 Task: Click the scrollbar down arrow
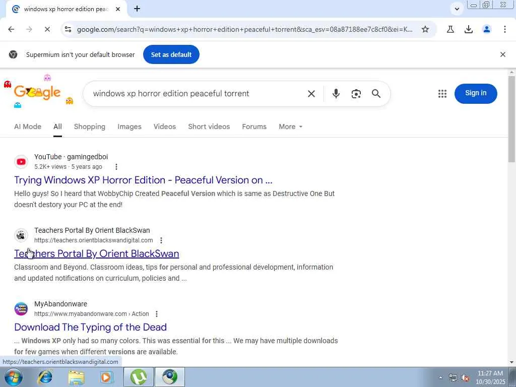(x=511, y=362)
